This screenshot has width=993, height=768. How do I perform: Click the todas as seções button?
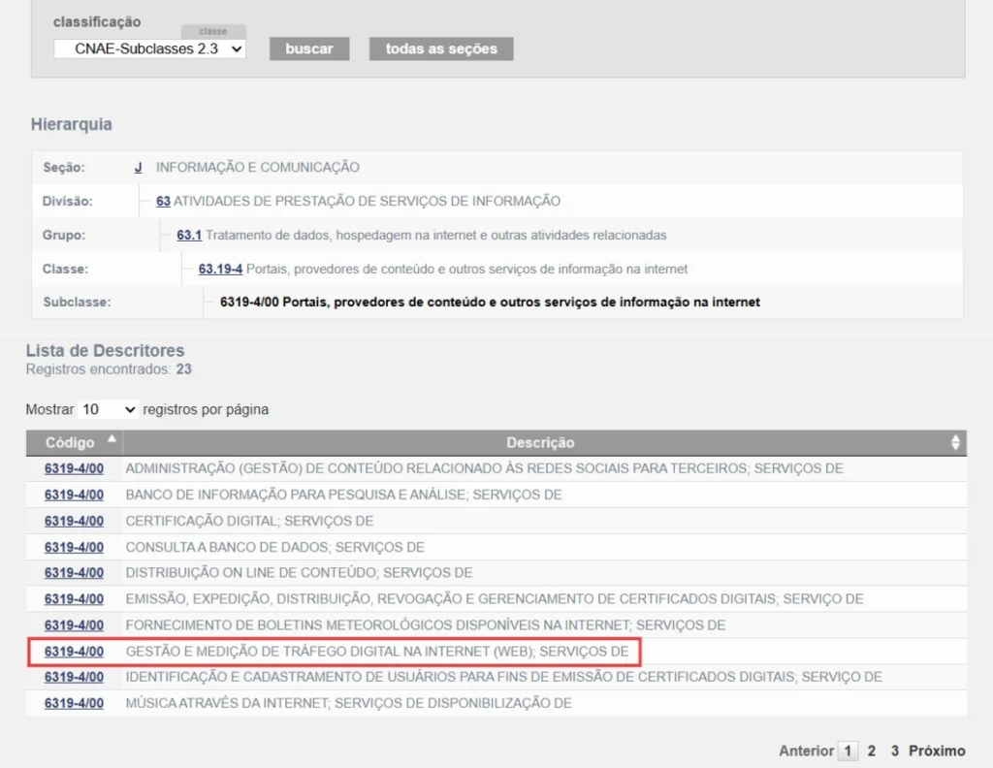[441, 48]
